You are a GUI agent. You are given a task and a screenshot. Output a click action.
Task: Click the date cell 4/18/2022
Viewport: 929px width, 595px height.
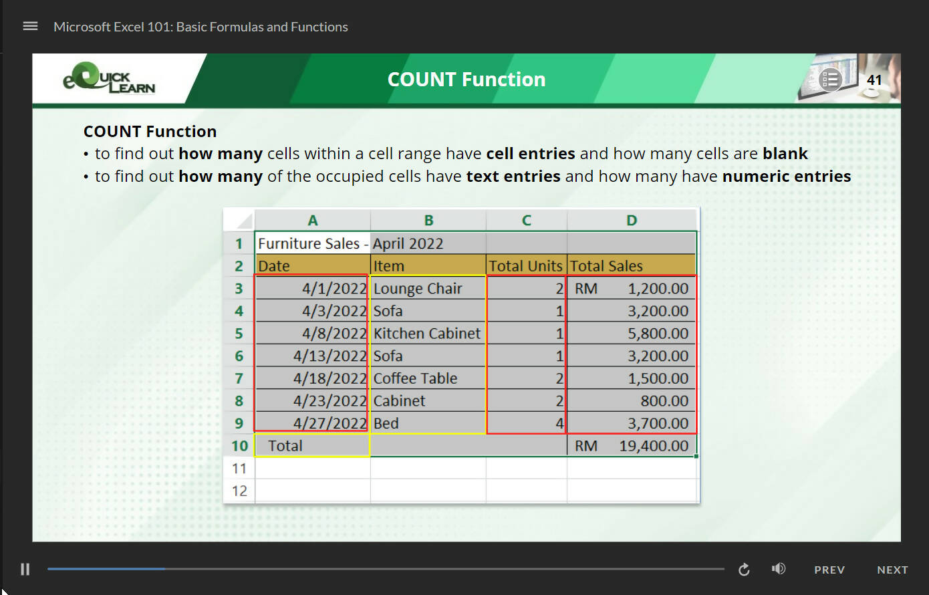312,378
